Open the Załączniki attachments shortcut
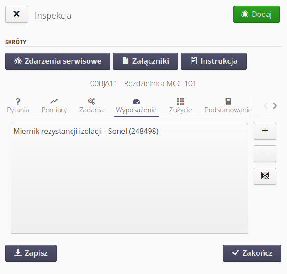Image resolution: width=287 pixels, height=274 pixels. point(145,61)
